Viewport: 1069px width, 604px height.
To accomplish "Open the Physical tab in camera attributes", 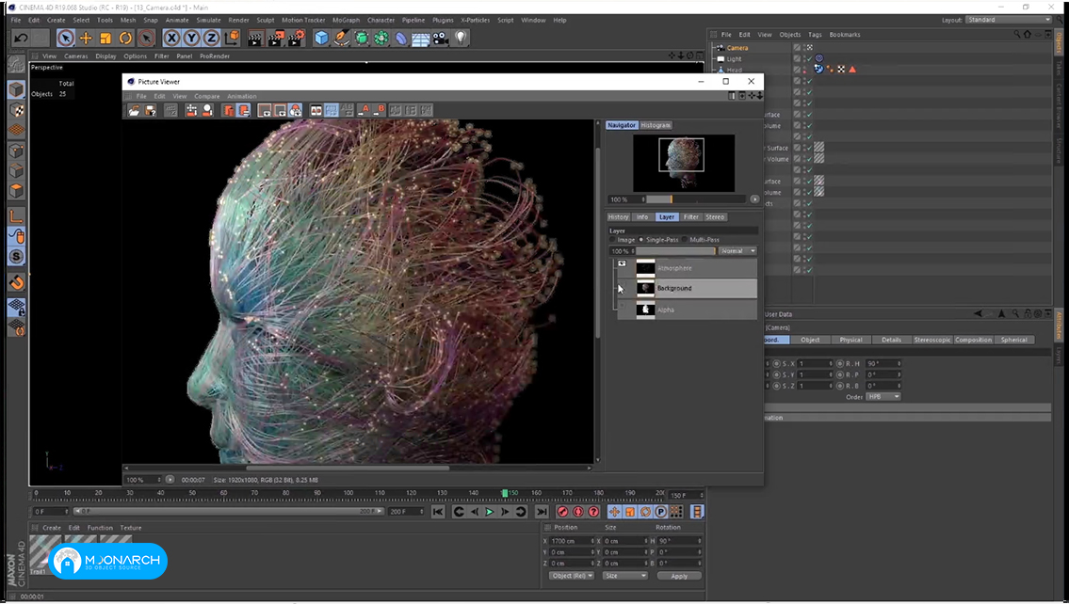I will click(850, 340).
